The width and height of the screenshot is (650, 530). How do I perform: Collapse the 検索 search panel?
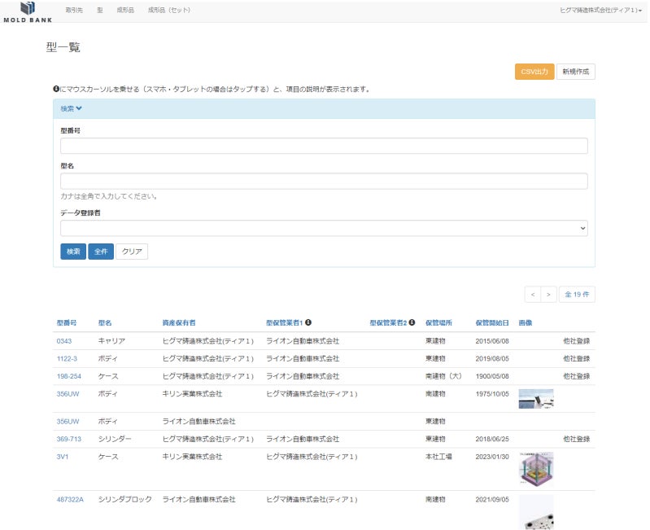click(x=72, y=108)
